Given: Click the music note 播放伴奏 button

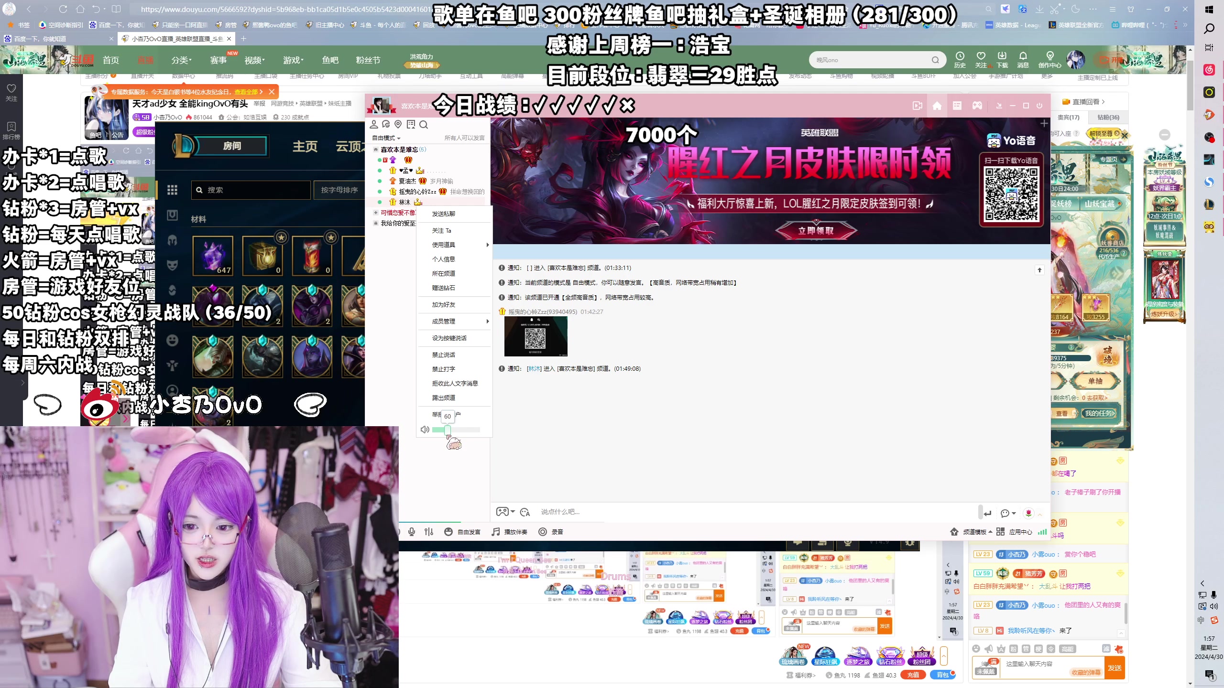Looking at the screenshot, I should point(509,532).
